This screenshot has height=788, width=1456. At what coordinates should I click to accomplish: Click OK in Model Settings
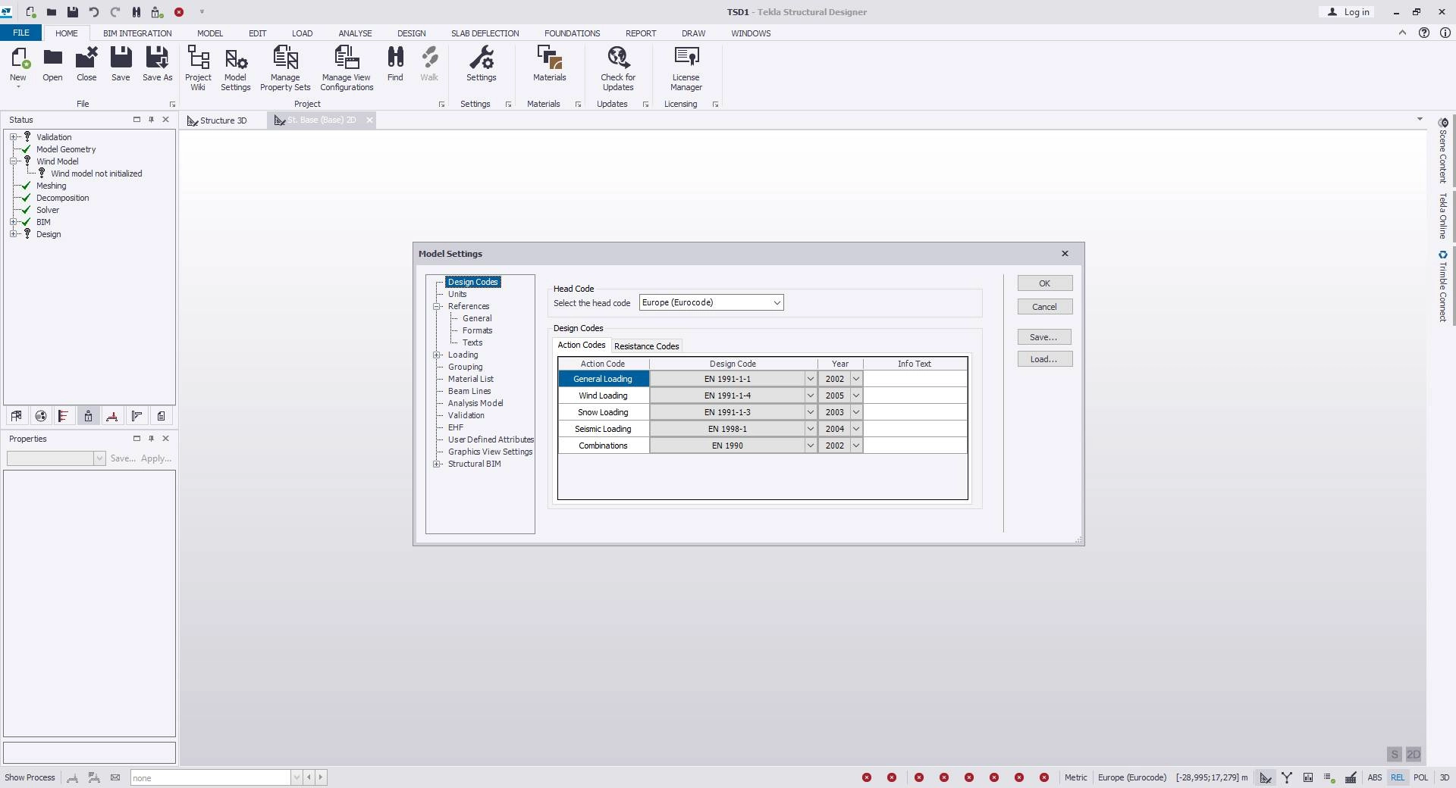click(1044, 283)
